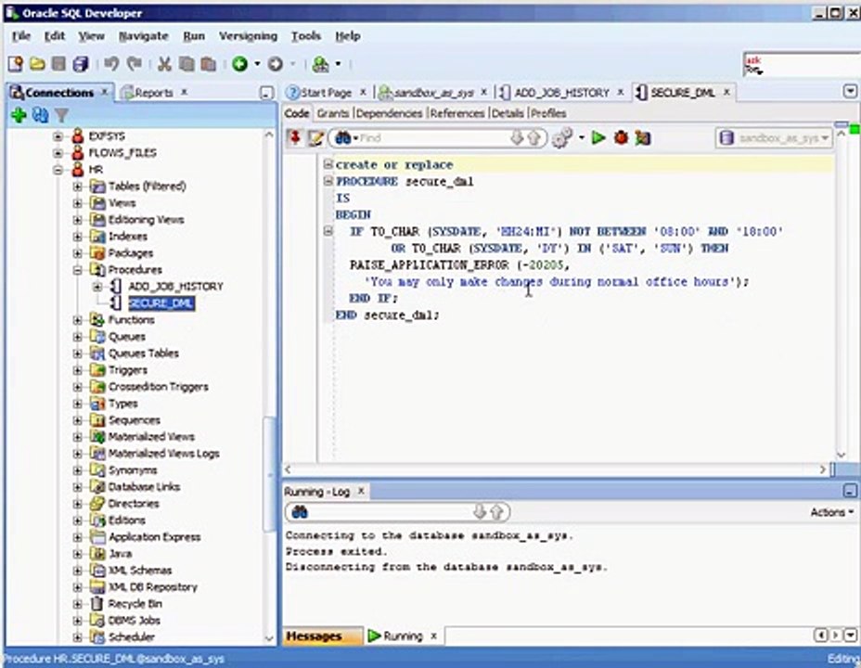Click the Redo arrow icon
Screen dimensions: 861x668
tap(134, 64)
